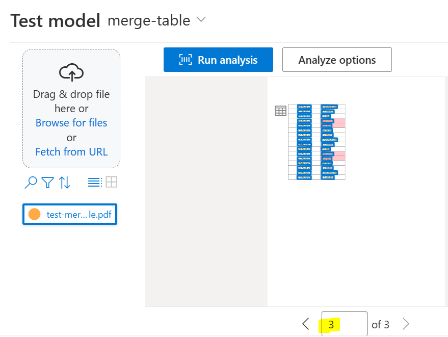Click the page number input box
Screen dimensions: 448x337
pos(344,324)
